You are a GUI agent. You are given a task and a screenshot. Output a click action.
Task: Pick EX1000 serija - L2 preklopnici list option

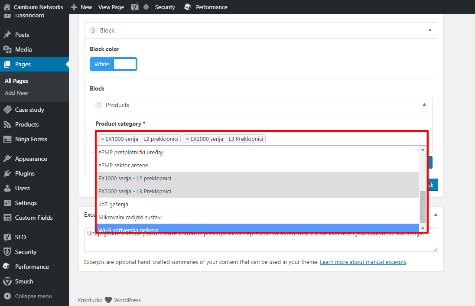(258, 179)
